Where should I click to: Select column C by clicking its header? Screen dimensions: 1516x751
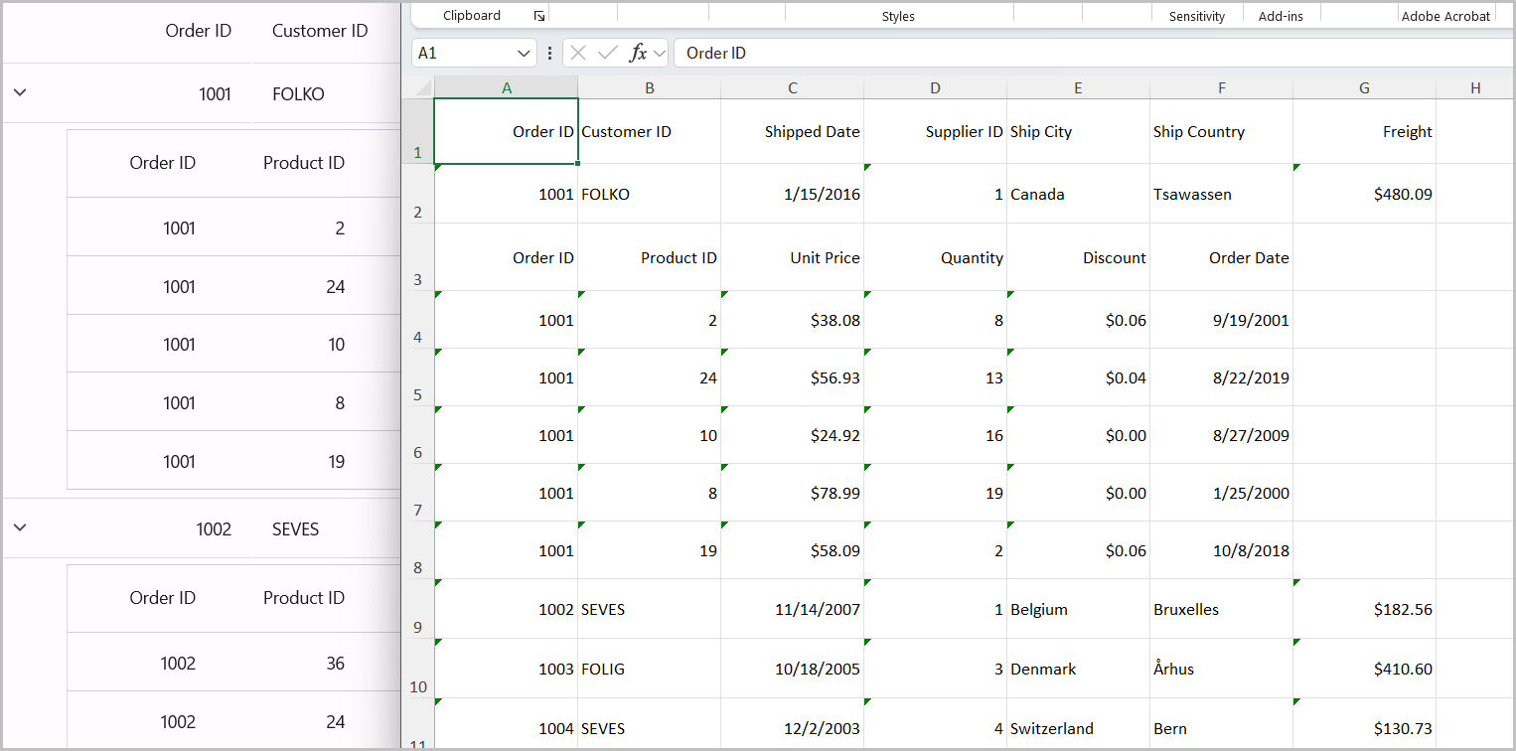click(x=792, y=87)
